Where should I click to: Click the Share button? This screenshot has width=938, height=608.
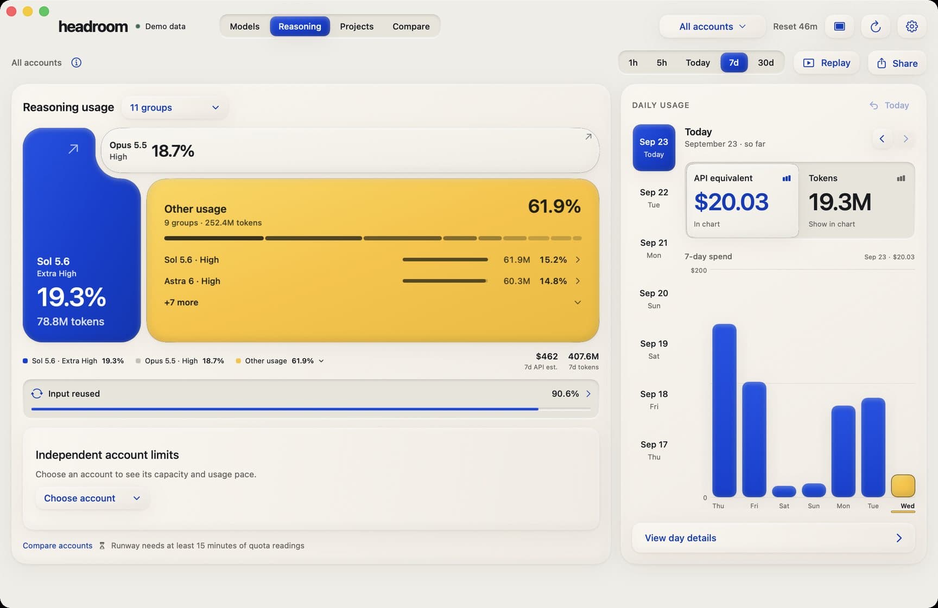[897, 63]
